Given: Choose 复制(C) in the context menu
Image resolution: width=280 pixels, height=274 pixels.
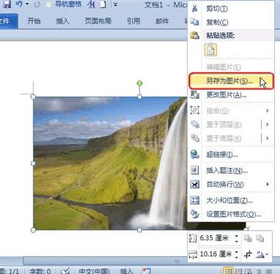Looking at the screenshot, I should point(231,23).
